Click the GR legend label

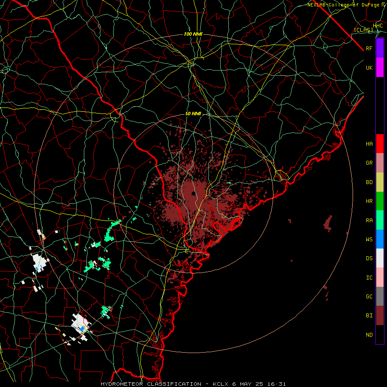[369, 163]
